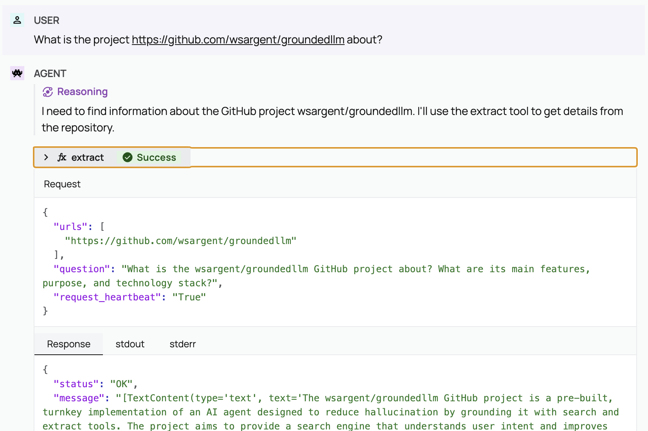Image resolution: width=648 pixels, height=431 pixels.
Task: Click the "OK" status value
Action: click(x=122, y=384)
